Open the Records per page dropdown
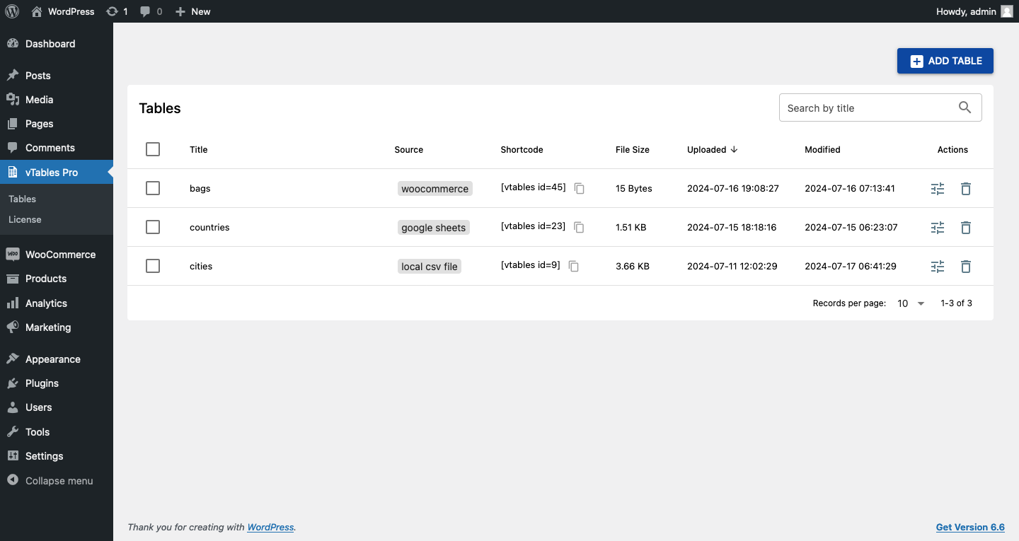The image size is (1019, 541). coord(911,303)
